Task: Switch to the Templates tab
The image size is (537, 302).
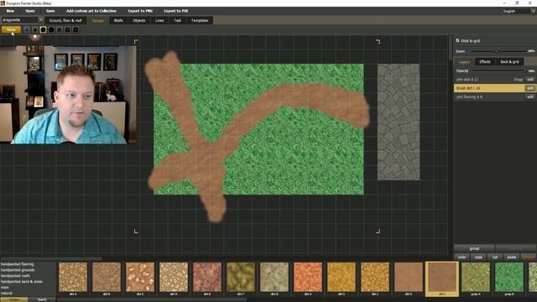Action: coord(200,20)
